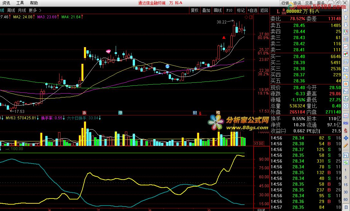Click the up arrow icon in sidebar
This screenshot has height=211, width=350.
coord(346,17)
